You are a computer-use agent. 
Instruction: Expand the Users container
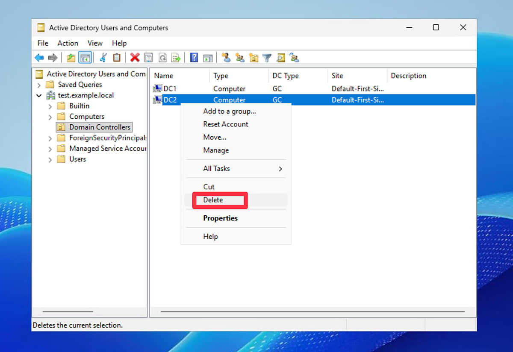click(x=50, y=159)
